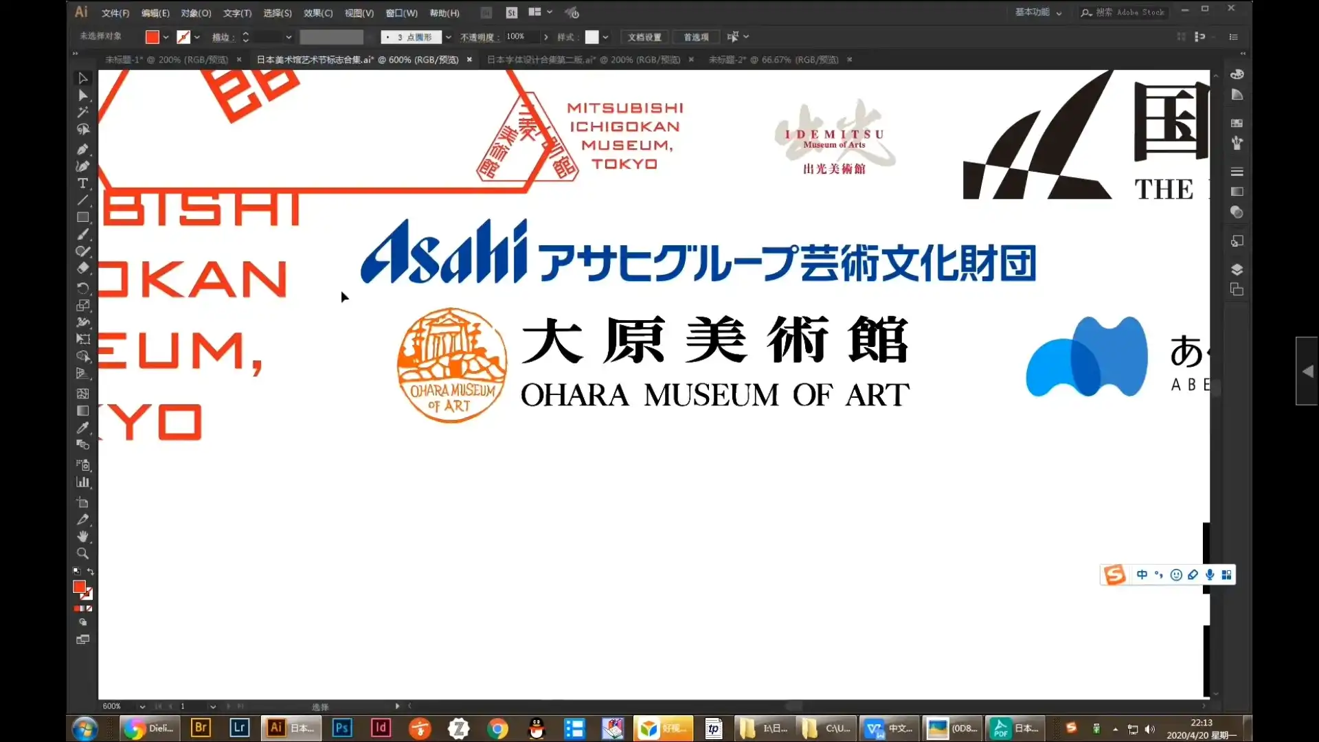Set fill to default black and white

point(76,571)
